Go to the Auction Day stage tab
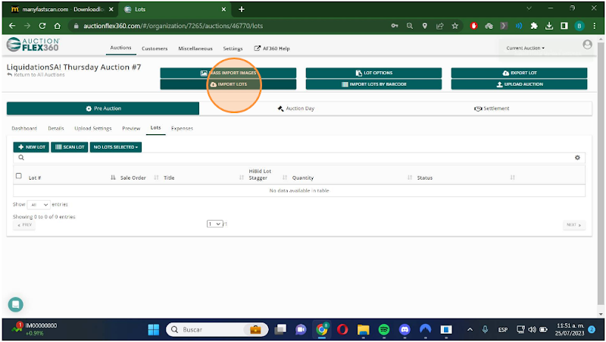Viewport: 606px width, 342px height. [295, 108]
